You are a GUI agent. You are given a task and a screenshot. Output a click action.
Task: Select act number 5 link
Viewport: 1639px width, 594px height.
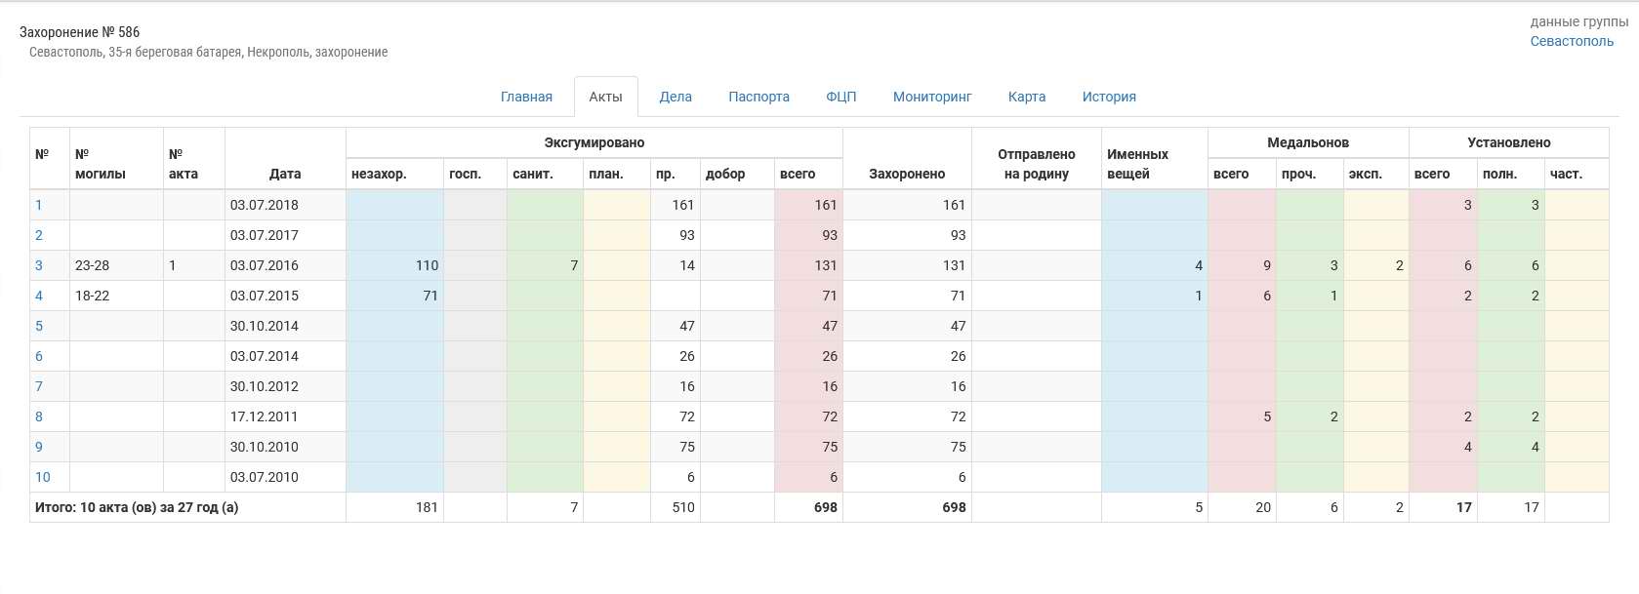tap(39, 326)
